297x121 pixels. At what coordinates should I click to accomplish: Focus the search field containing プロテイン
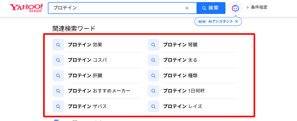[x=115, y=8]
